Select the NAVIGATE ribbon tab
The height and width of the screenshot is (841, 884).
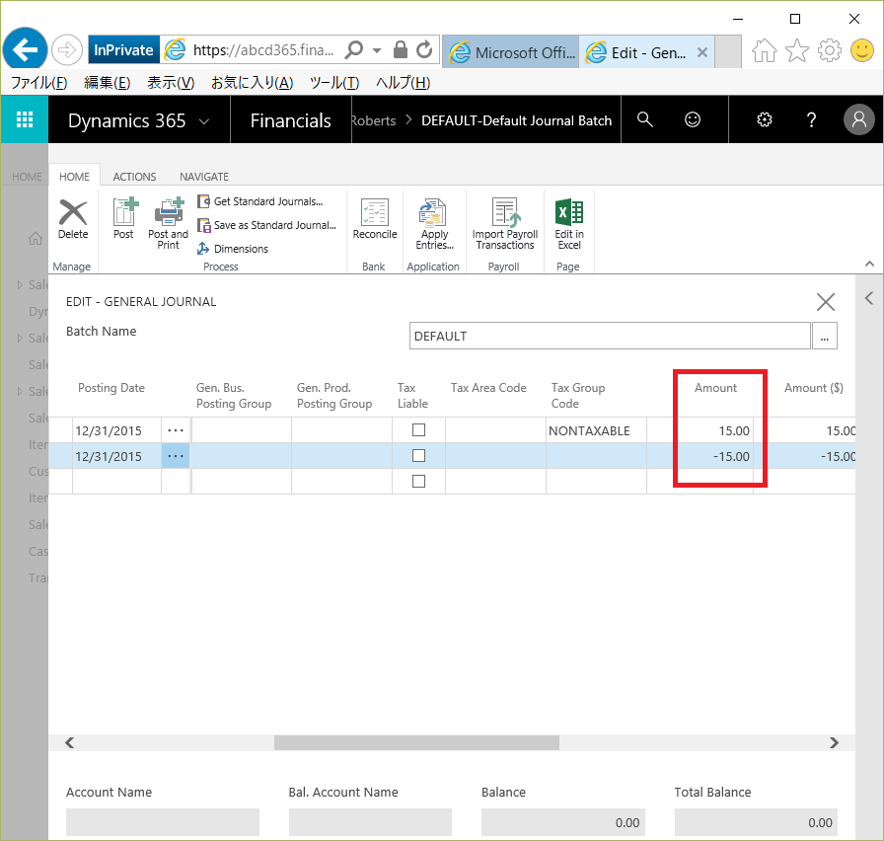204,177
